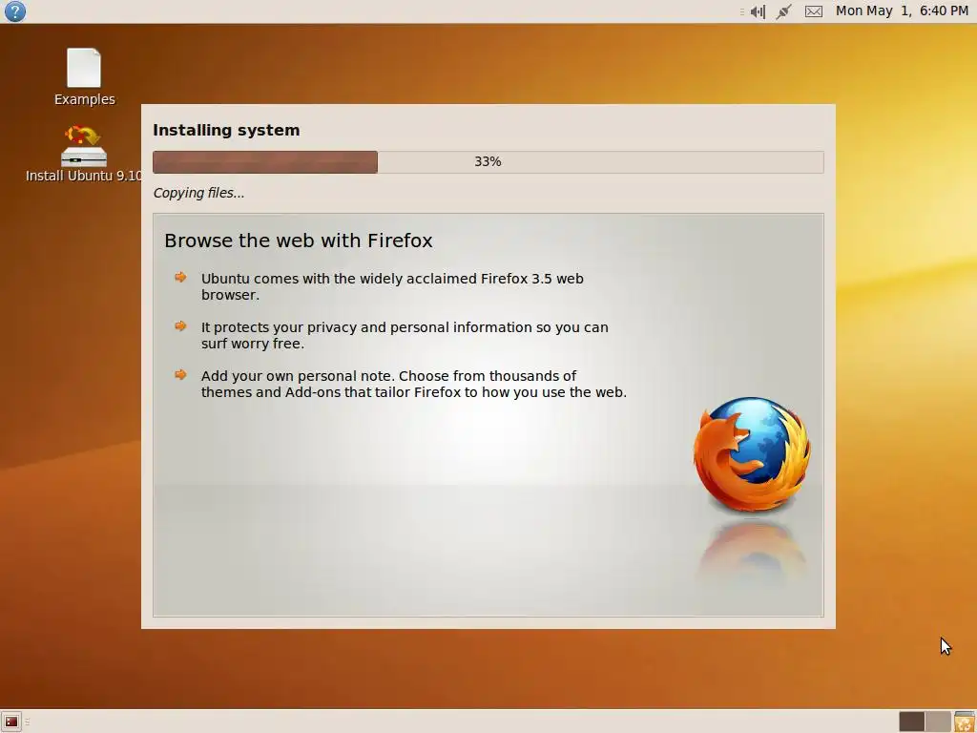Click the 'Copying files...' status text

[198, 193]
